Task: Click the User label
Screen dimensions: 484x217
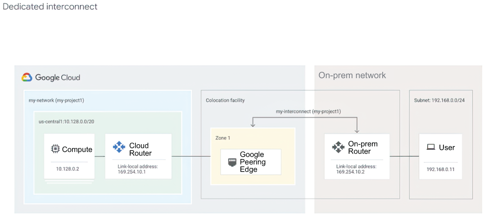Action: tap(447, 148)
